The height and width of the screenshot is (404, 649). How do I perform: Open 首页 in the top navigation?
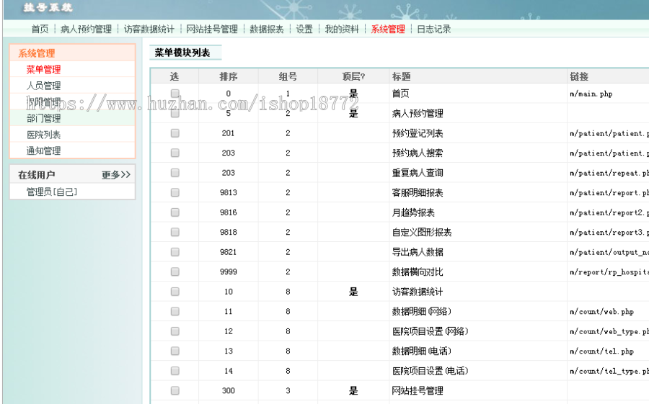click(x=40, y=30)
